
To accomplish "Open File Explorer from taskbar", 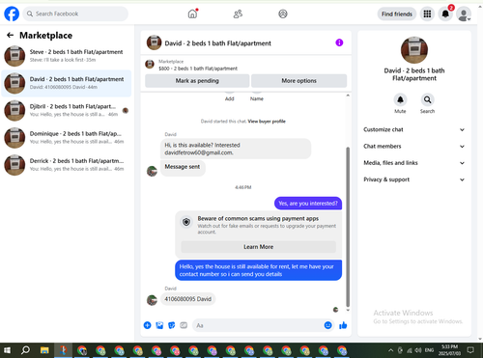I will [44, 350].
